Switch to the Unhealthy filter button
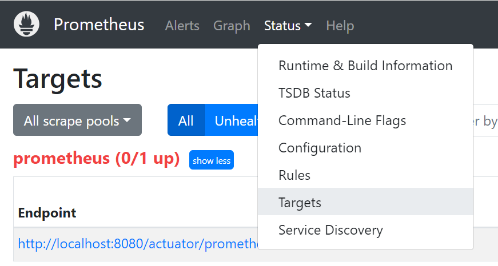This screenshot has height=266, width=498. 232,120
